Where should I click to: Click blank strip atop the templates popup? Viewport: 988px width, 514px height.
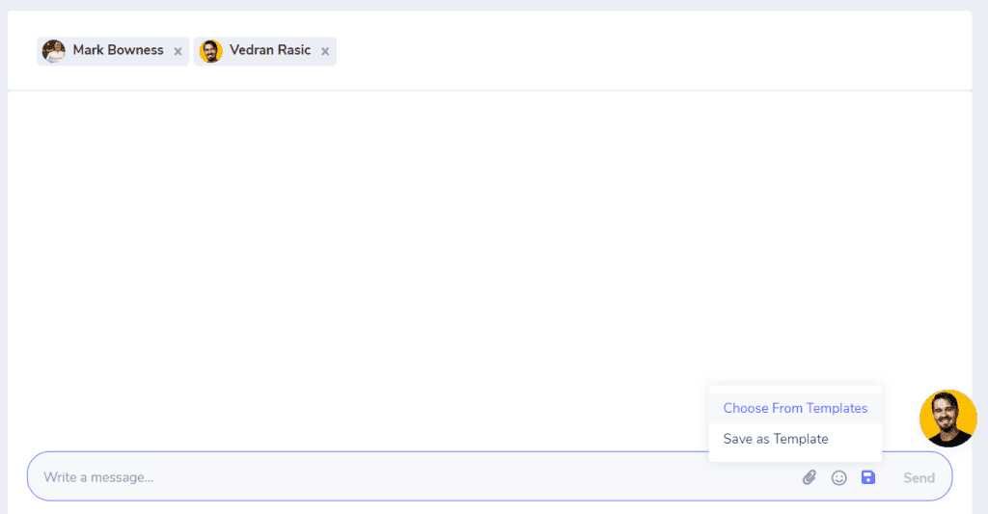[x=795, y=390]
